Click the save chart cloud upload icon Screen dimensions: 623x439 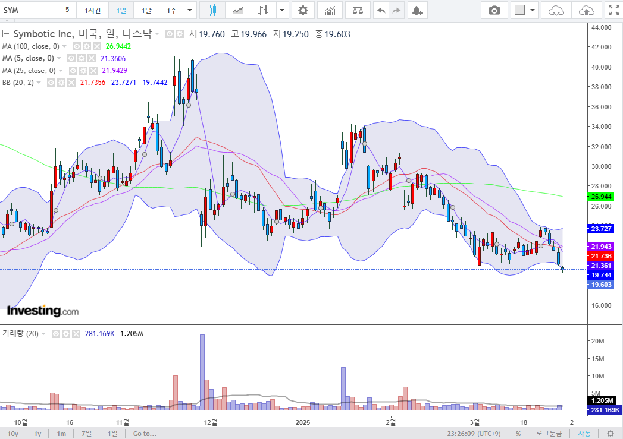587,10
